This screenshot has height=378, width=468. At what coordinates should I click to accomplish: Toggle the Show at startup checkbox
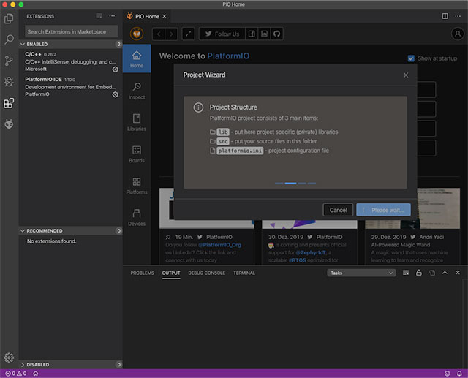pyautogui.click(x=411, y=58)
